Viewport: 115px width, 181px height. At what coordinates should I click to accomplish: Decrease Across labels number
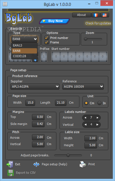85,118
